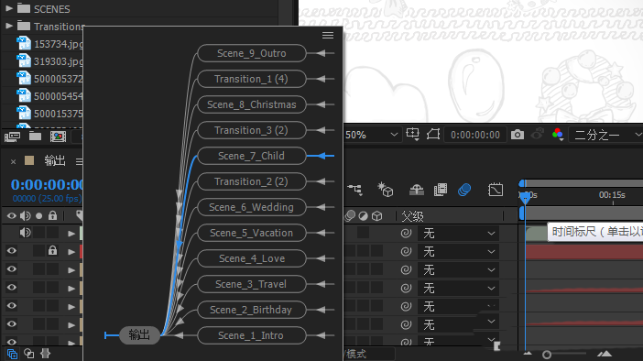Click the video eye column header

pyautogui.click(x=12, y=215)
